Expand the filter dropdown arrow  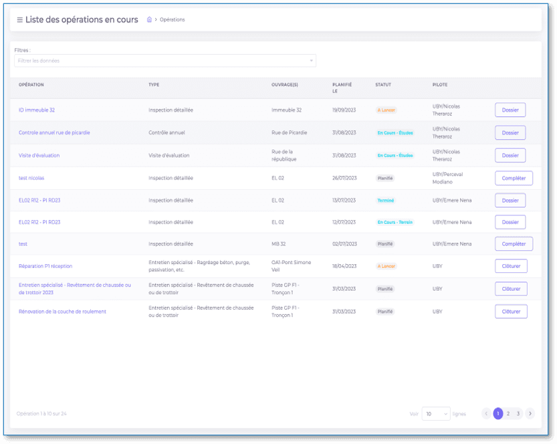tap(311, 61)
